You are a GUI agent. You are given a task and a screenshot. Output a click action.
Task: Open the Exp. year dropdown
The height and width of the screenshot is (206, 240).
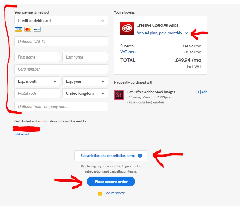click(85, 81)
